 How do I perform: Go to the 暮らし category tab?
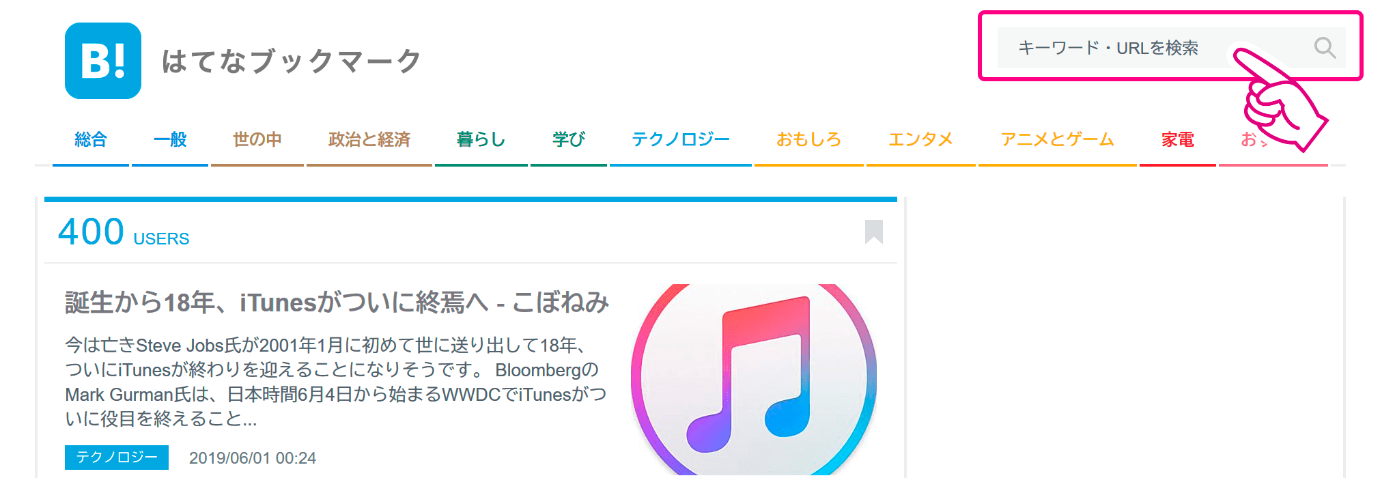[x=481, y=141]
